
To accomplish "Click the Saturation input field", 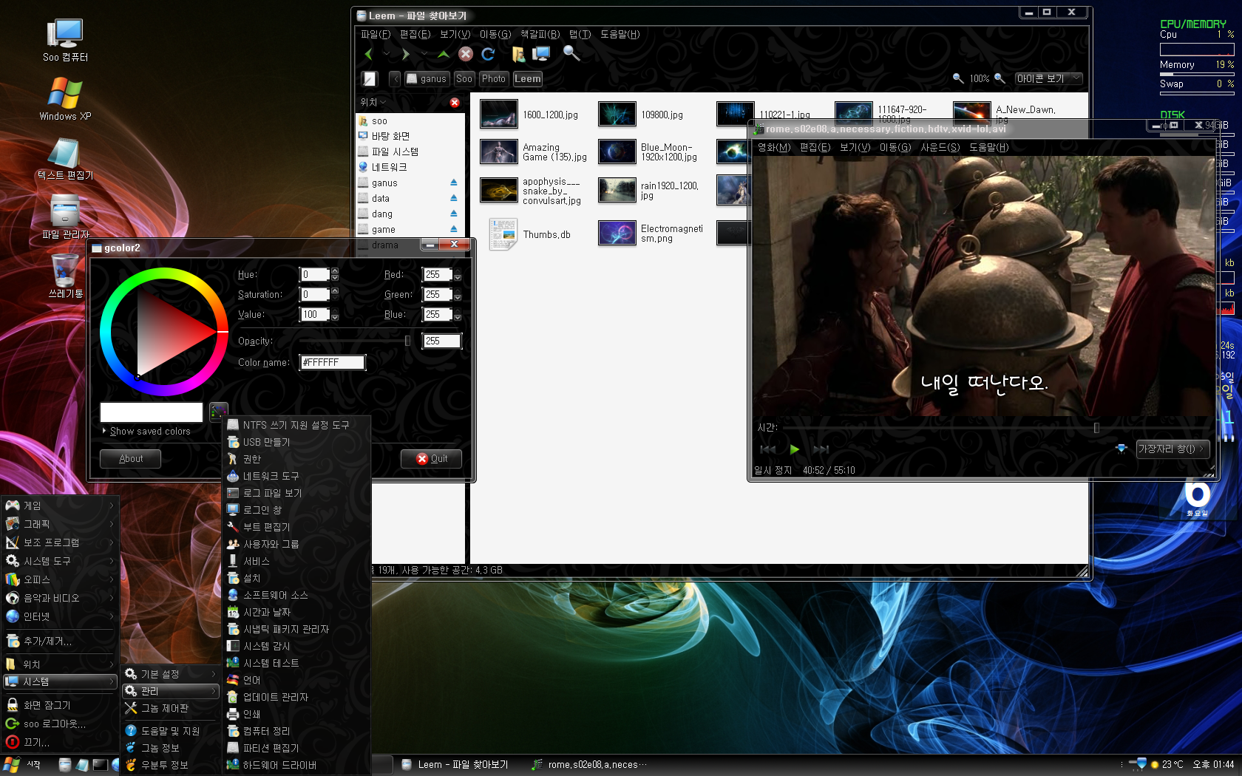I will (x=314, y=294).
